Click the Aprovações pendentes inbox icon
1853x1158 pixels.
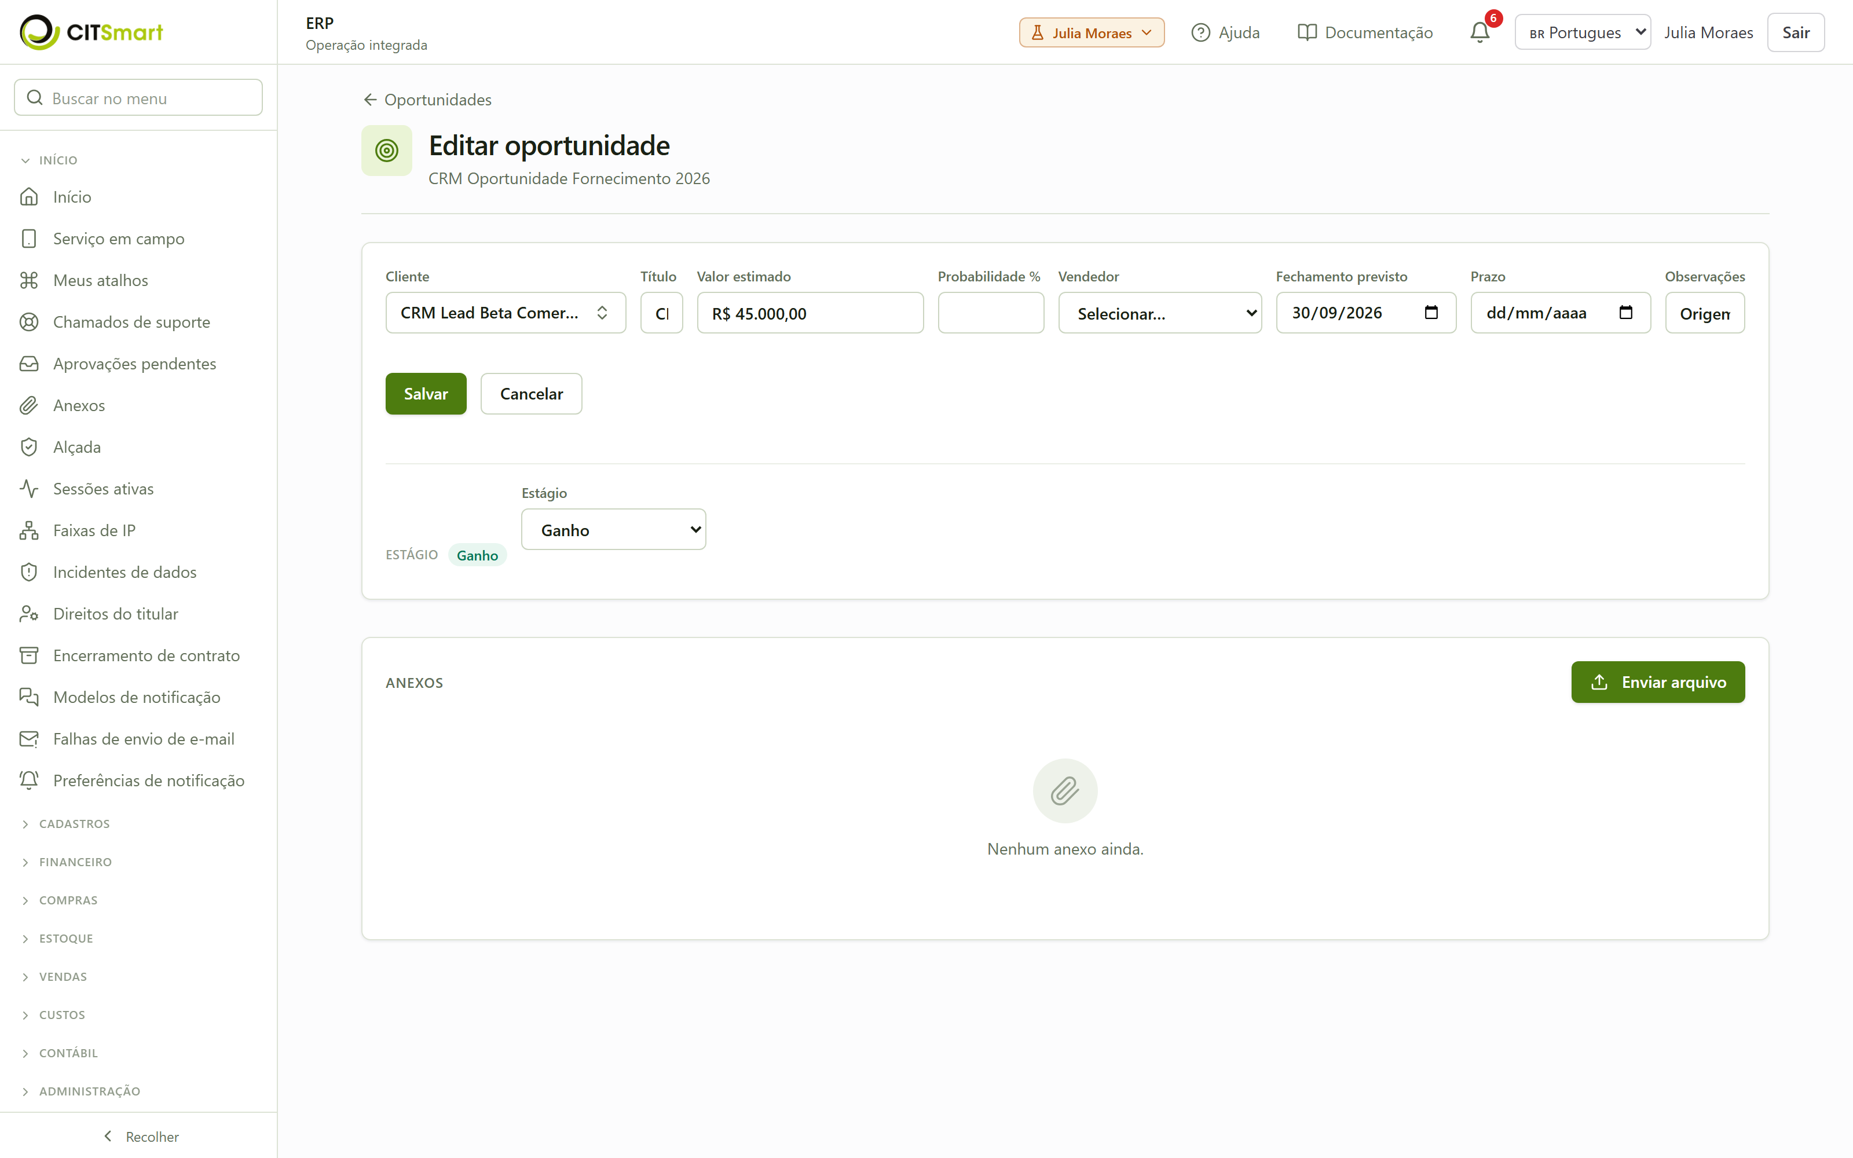[x=29, y=364]
